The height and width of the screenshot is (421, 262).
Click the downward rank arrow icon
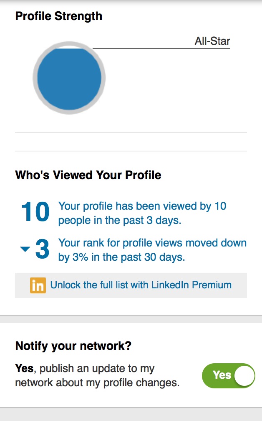pos(25,249)
